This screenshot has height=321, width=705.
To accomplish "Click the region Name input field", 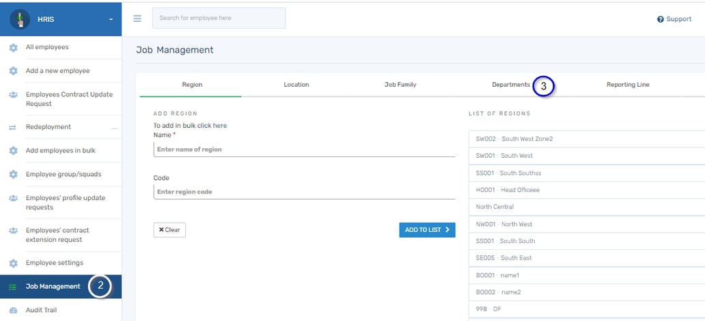I will click(x=304, y=150).
